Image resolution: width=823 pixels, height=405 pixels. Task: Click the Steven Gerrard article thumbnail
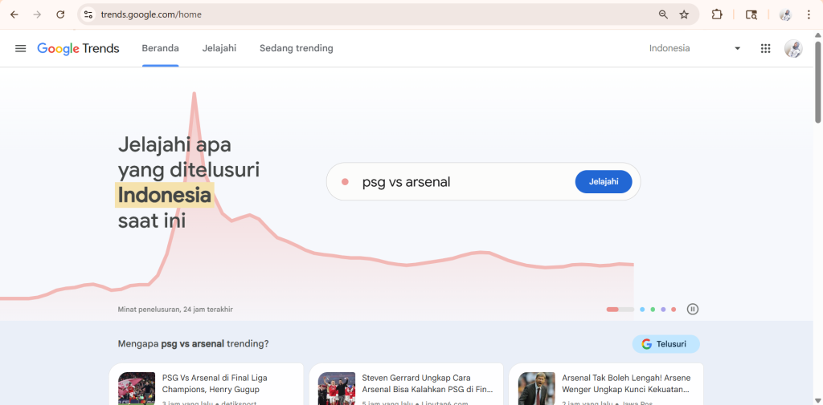[337, 388]
